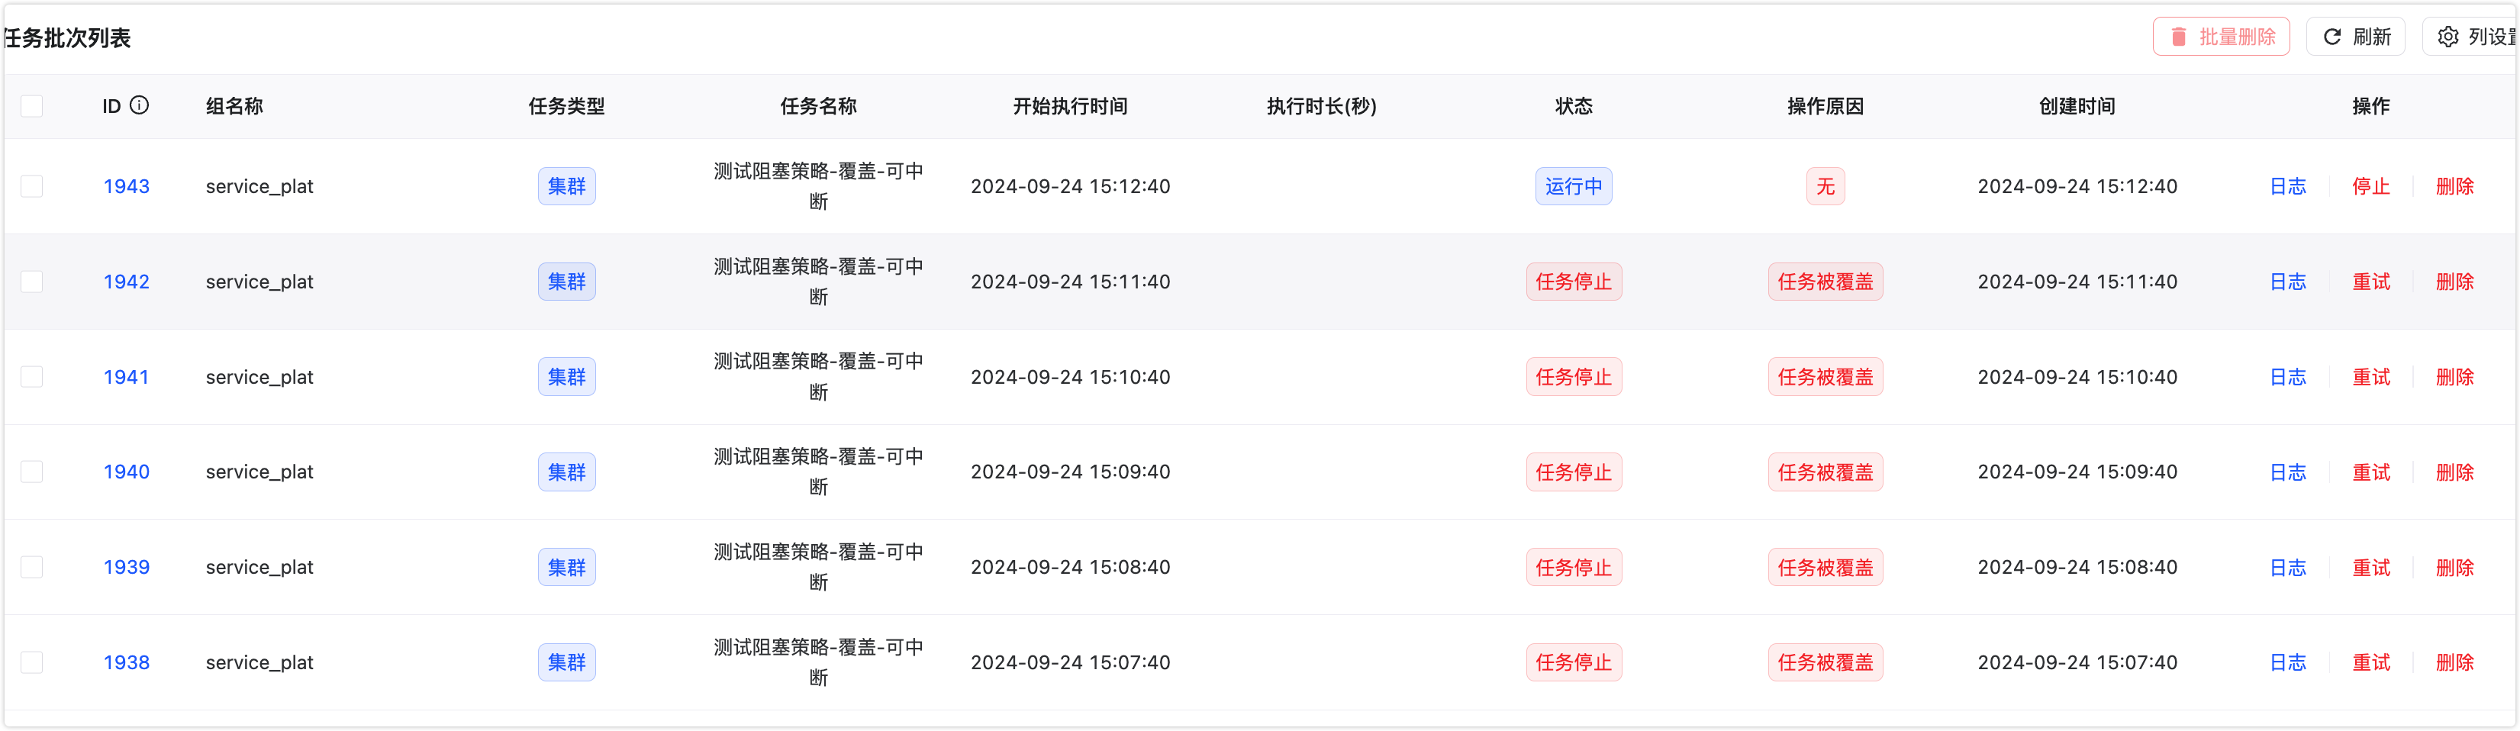Screen dimensions: 2520x731
Task: Stop running task 1943 via 停止
Action: [2370, 186]
